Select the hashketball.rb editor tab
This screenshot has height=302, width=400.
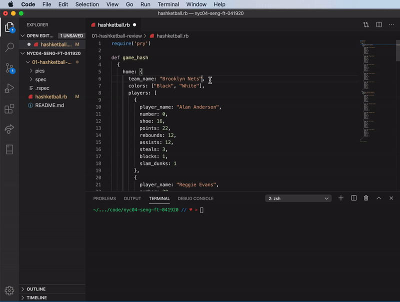click(113, 24)
